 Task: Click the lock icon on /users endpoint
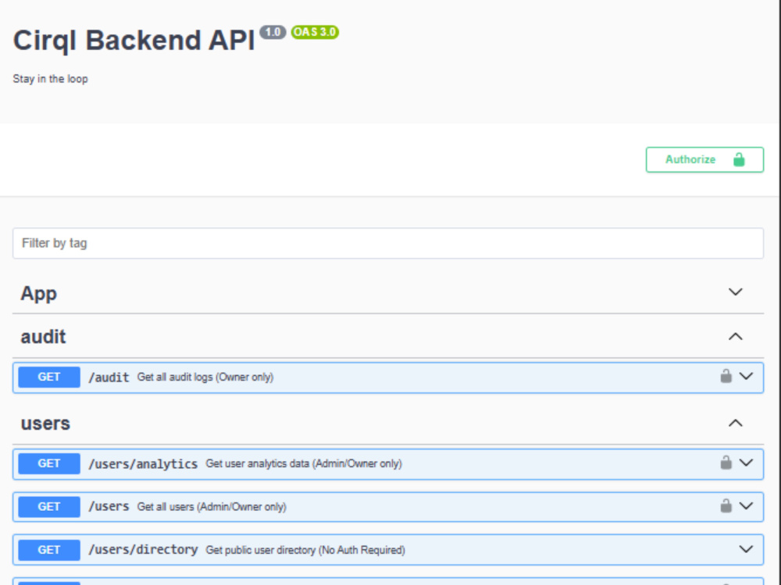tap(726, 506)
